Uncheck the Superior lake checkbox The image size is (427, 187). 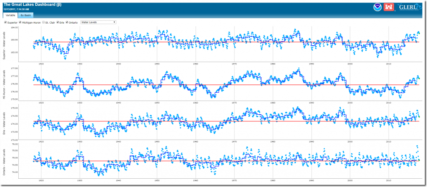[5, 22]
